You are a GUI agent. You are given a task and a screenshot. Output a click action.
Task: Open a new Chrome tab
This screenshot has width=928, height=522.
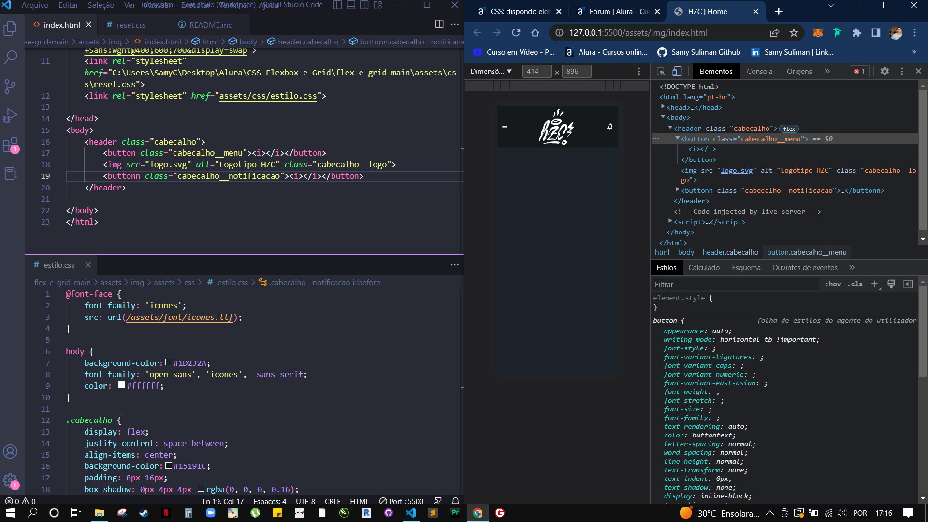coord(779,11)
